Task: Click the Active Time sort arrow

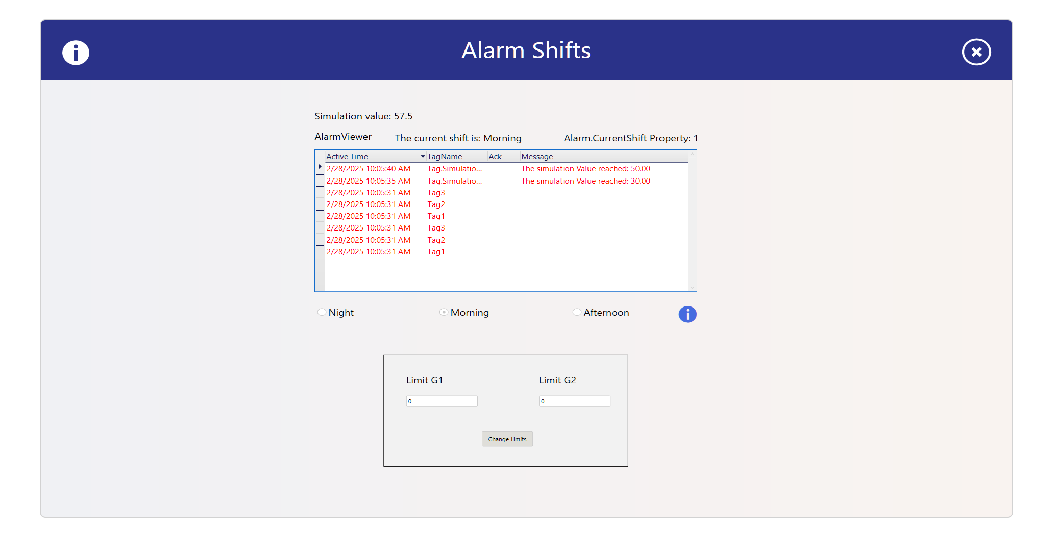Action: point(423,157)
